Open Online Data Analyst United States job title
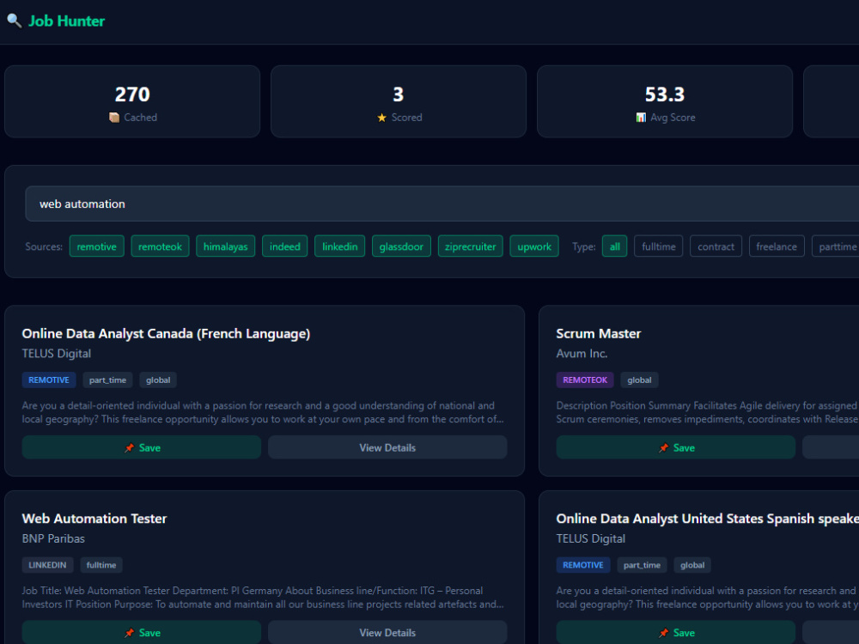 click(707, 519)
